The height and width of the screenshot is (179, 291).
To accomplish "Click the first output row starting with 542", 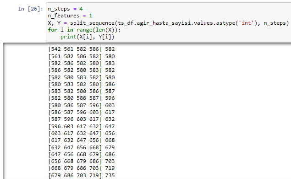I will point(82,49).
